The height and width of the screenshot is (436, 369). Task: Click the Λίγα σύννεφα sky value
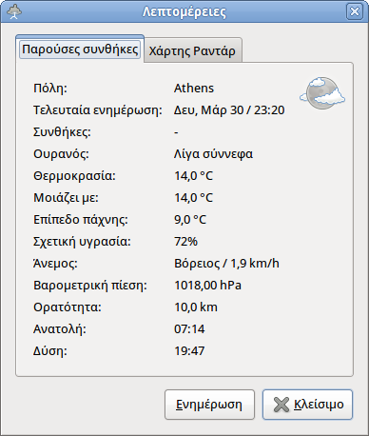[213, 154]
